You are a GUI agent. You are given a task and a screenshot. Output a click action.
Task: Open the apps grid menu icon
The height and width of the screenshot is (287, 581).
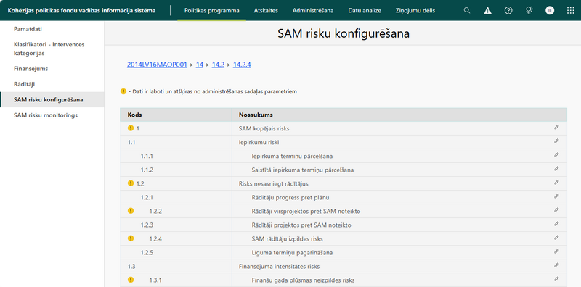click(x=571, y=10)
